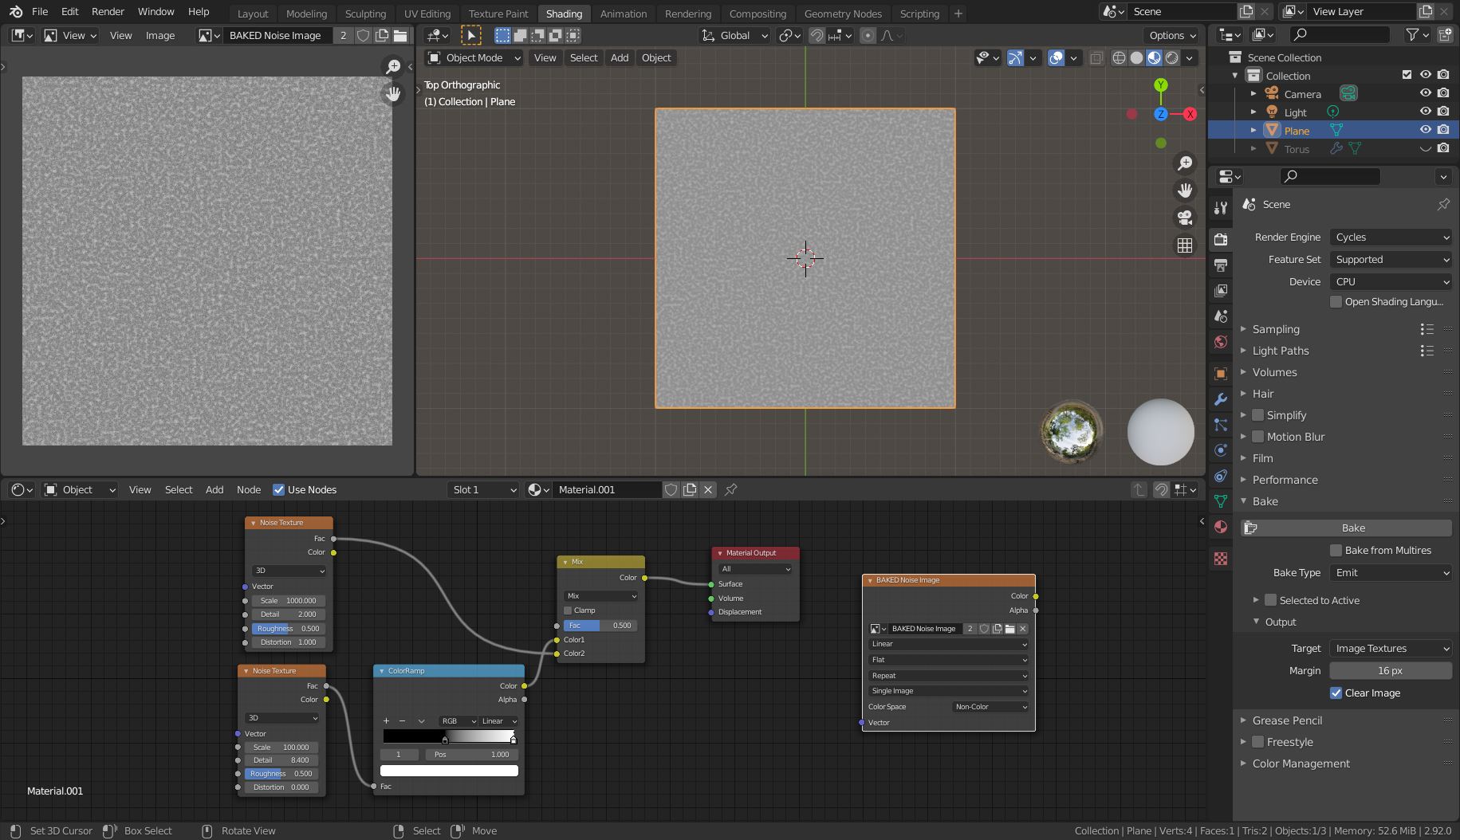Screen dimensions: 1460x840
Task: Open the Texture properties checker tab
Action: click(x=1220, y=559)
